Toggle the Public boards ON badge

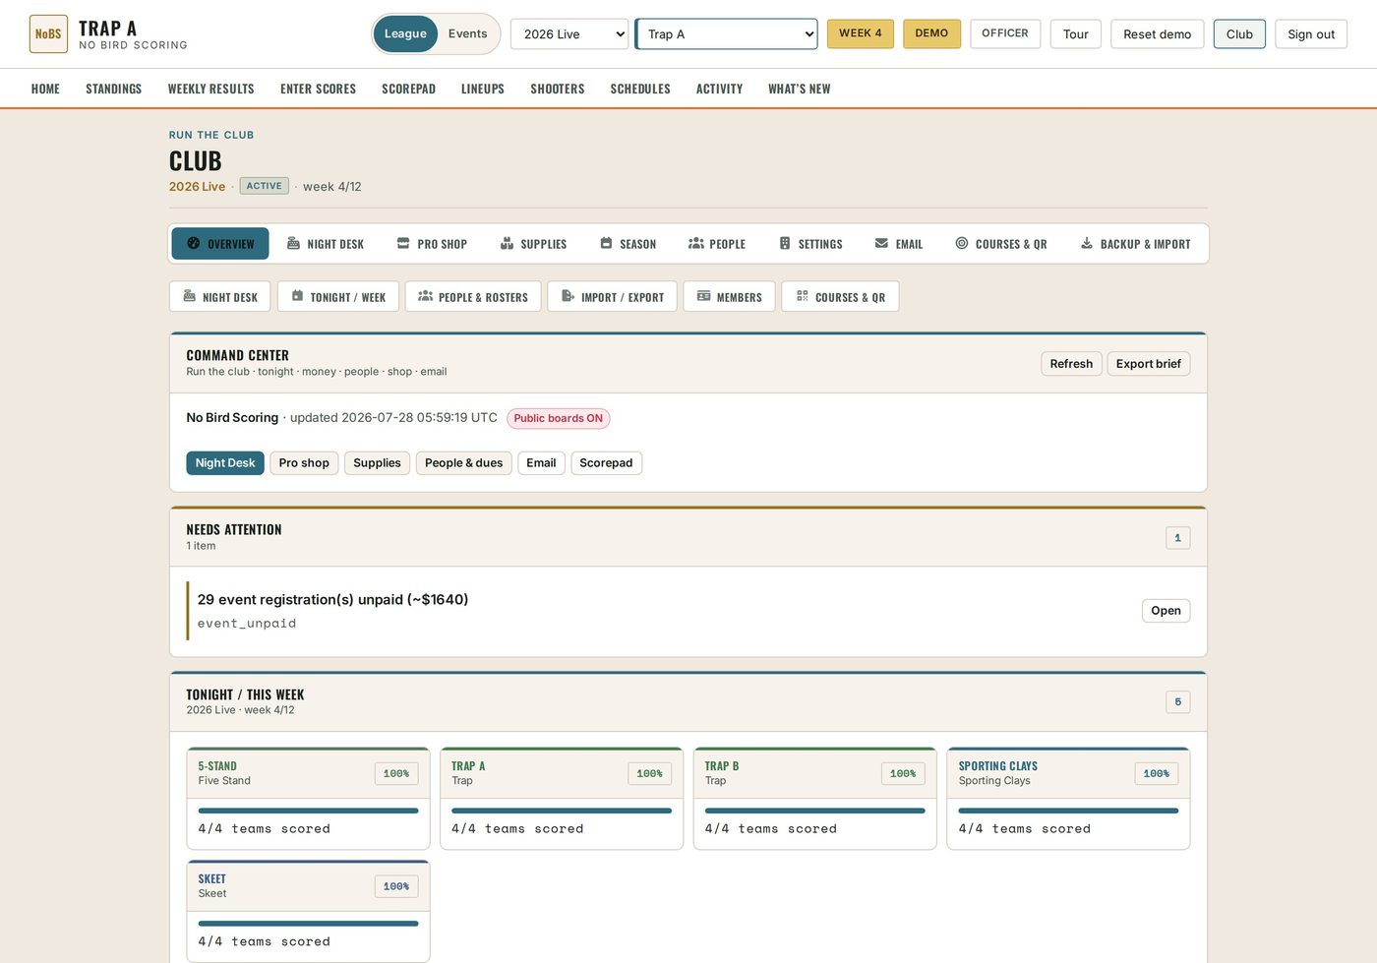pyautogui.click(x=559, y=418)
